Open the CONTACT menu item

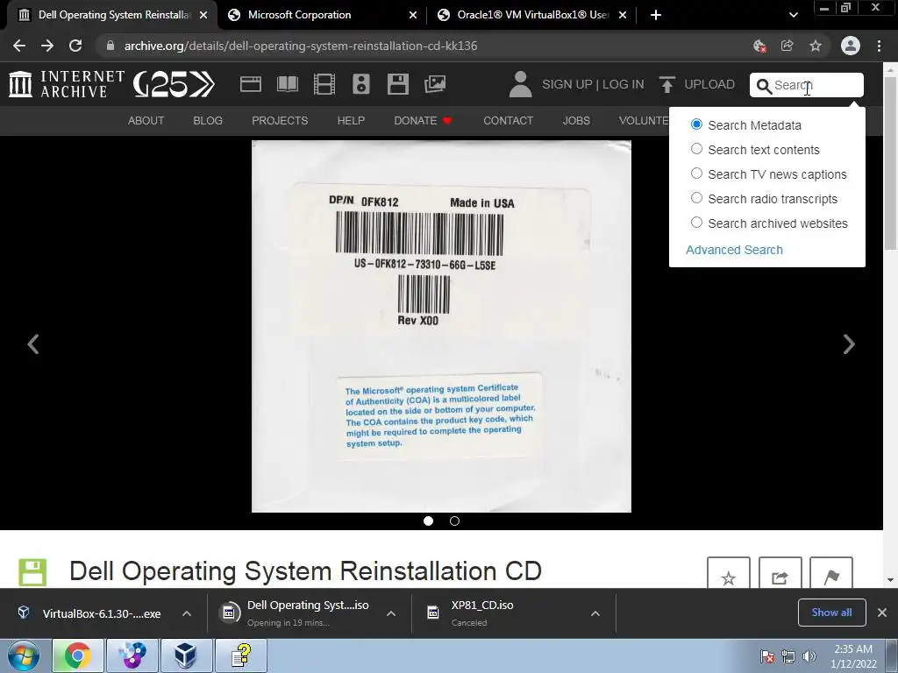tap(508, 121)
